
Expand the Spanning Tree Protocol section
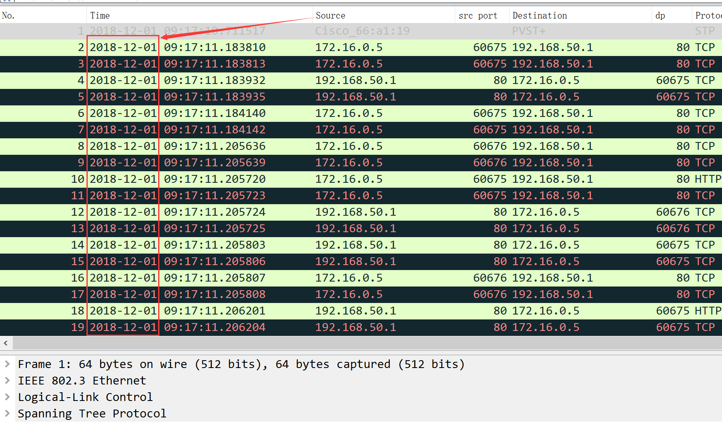pos(7,413)
